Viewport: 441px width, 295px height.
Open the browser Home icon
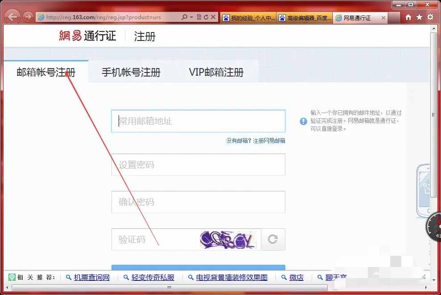408,17
